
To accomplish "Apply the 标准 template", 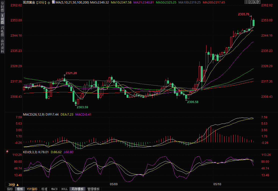I will (x=44, y=189).
